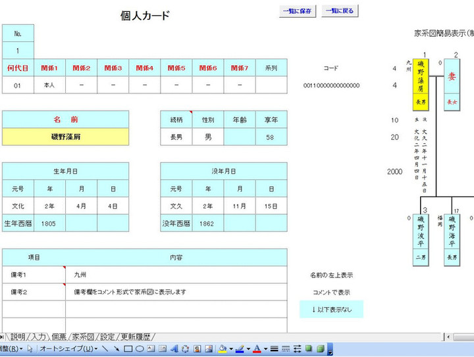
Task: Expand the Font Color dropdown arrow
Action: coord(265,349)
